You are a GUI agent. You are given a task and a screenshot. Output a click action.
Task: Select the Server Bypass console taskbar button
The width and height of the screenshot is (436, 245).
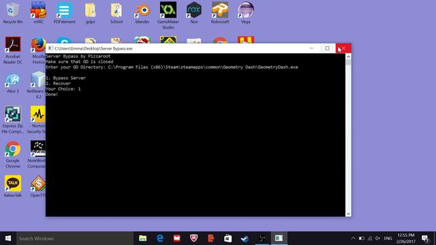(x=279, y=238)
